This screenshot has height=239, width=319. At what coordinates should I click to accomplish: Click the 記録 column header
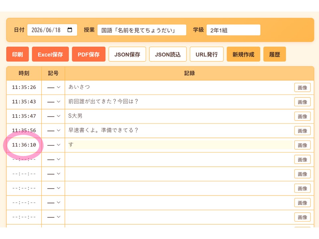click(189, 73)
